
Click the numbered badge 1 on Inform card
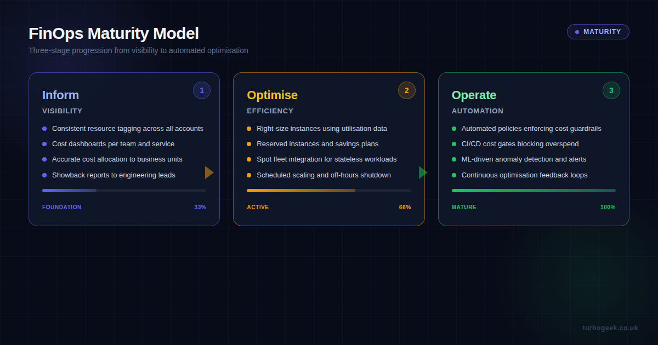pos(202,90)
